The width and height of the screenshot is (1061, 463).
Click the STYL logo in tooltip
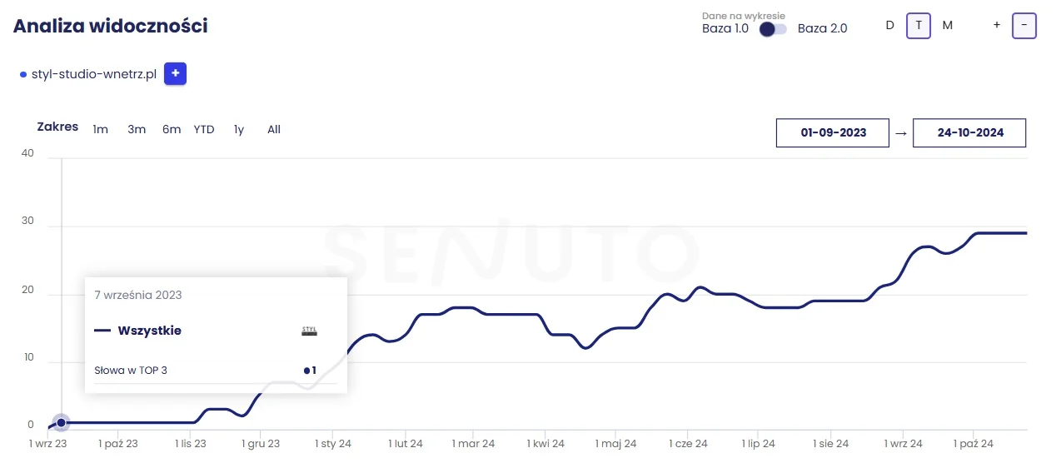[309, 331]
